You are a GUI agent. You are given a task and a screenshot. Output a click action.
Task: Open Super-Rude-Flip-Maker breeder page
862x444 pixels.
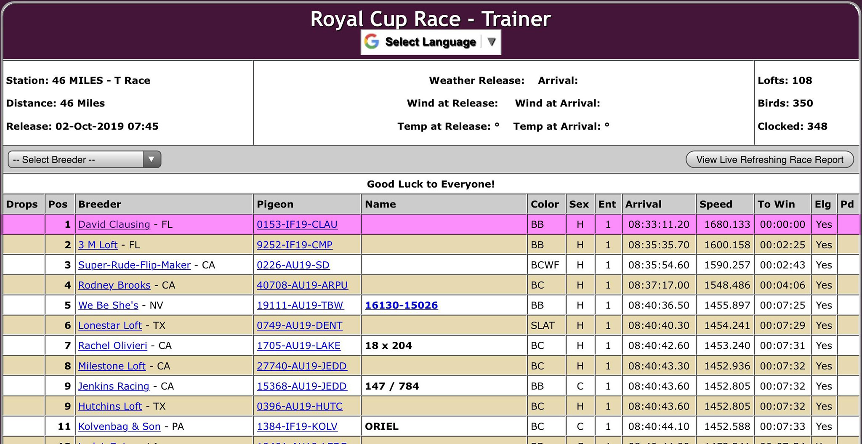pyautogui.click(x=134, y=265)
